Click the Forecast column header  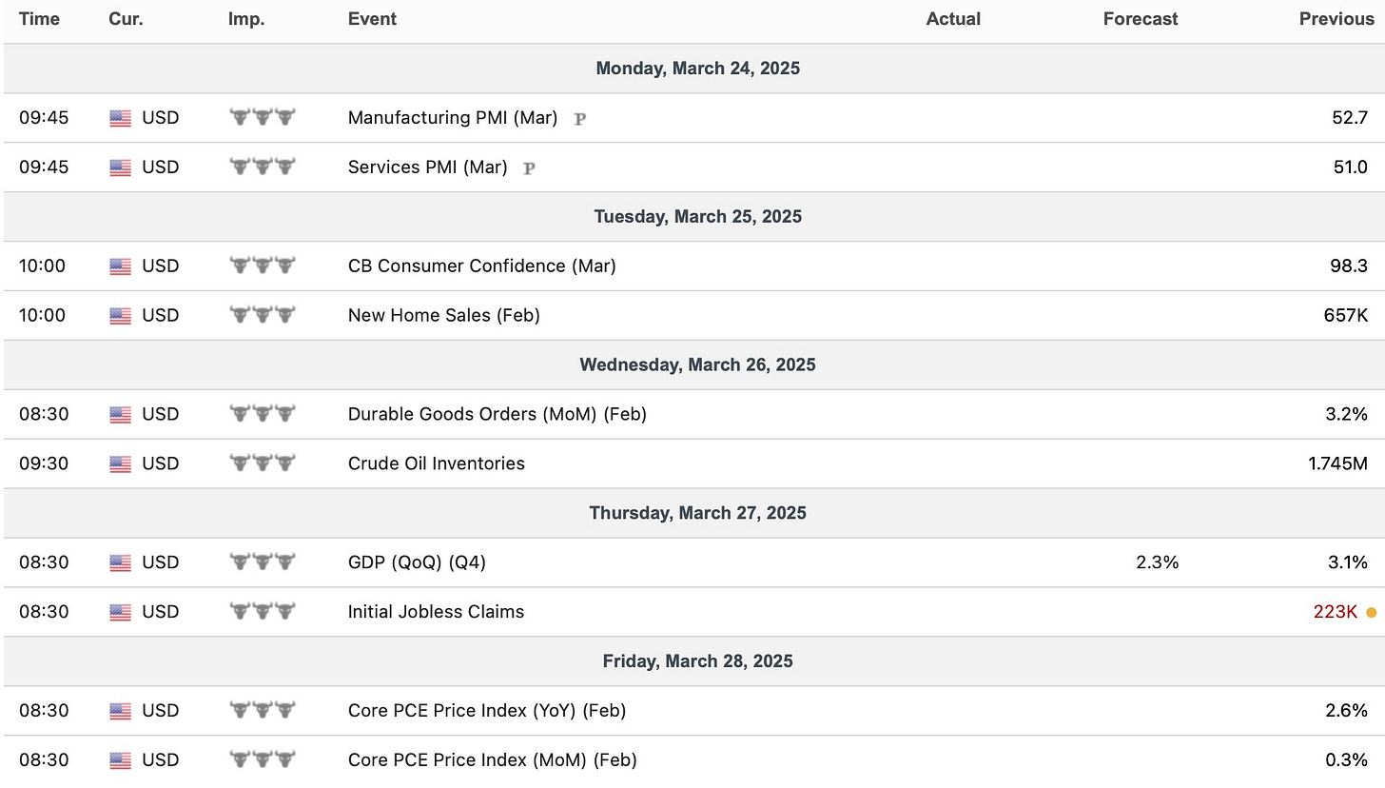1141,19
